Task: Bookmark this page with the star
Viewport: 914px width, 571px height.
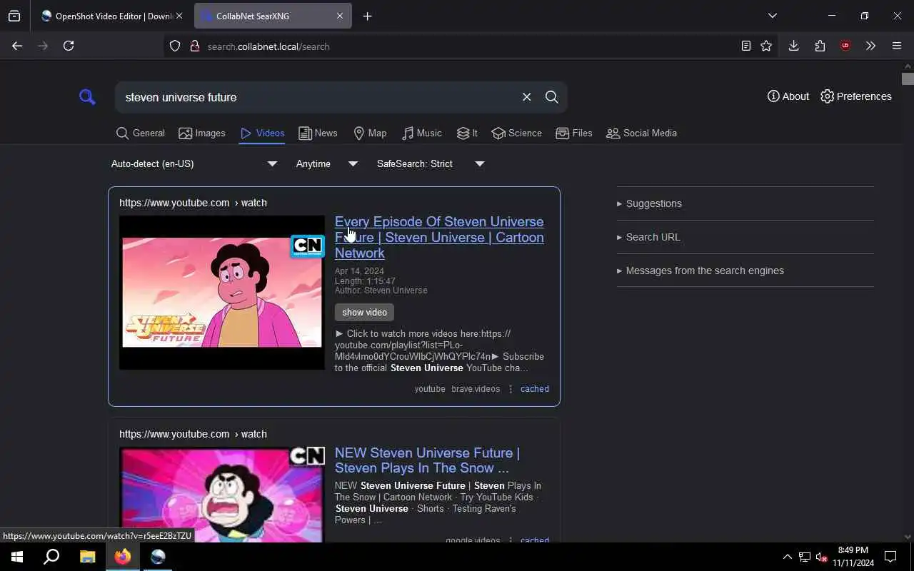Action: pos(766,46)
